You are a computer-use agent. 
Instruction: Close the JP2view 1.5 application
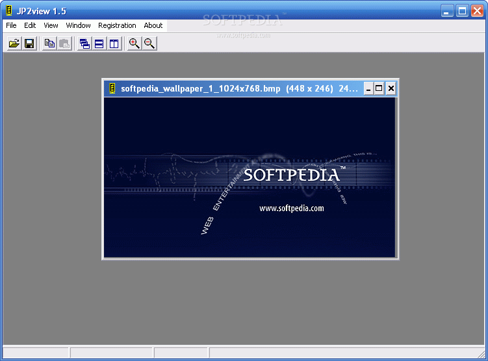tap(477, 11)
